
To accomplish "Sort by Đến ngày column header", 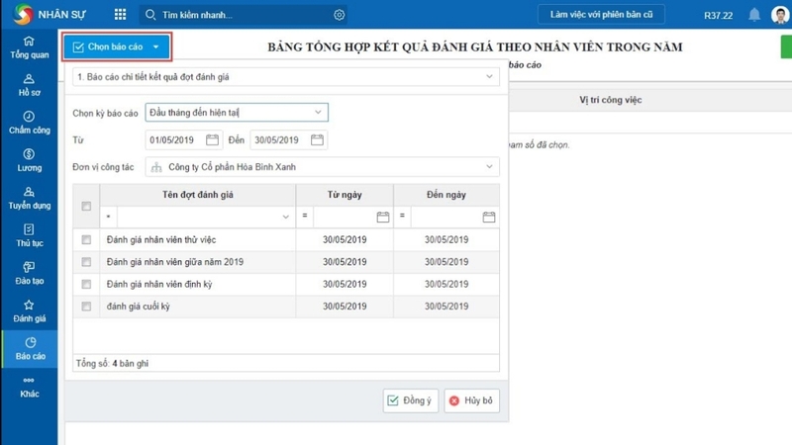I will [x=446, y=195].
